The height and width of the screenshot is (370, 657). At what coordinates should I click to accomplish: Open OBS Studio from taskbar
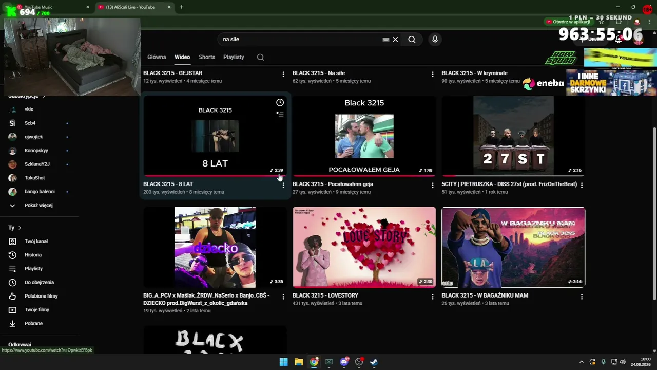(x=359, y=362)
